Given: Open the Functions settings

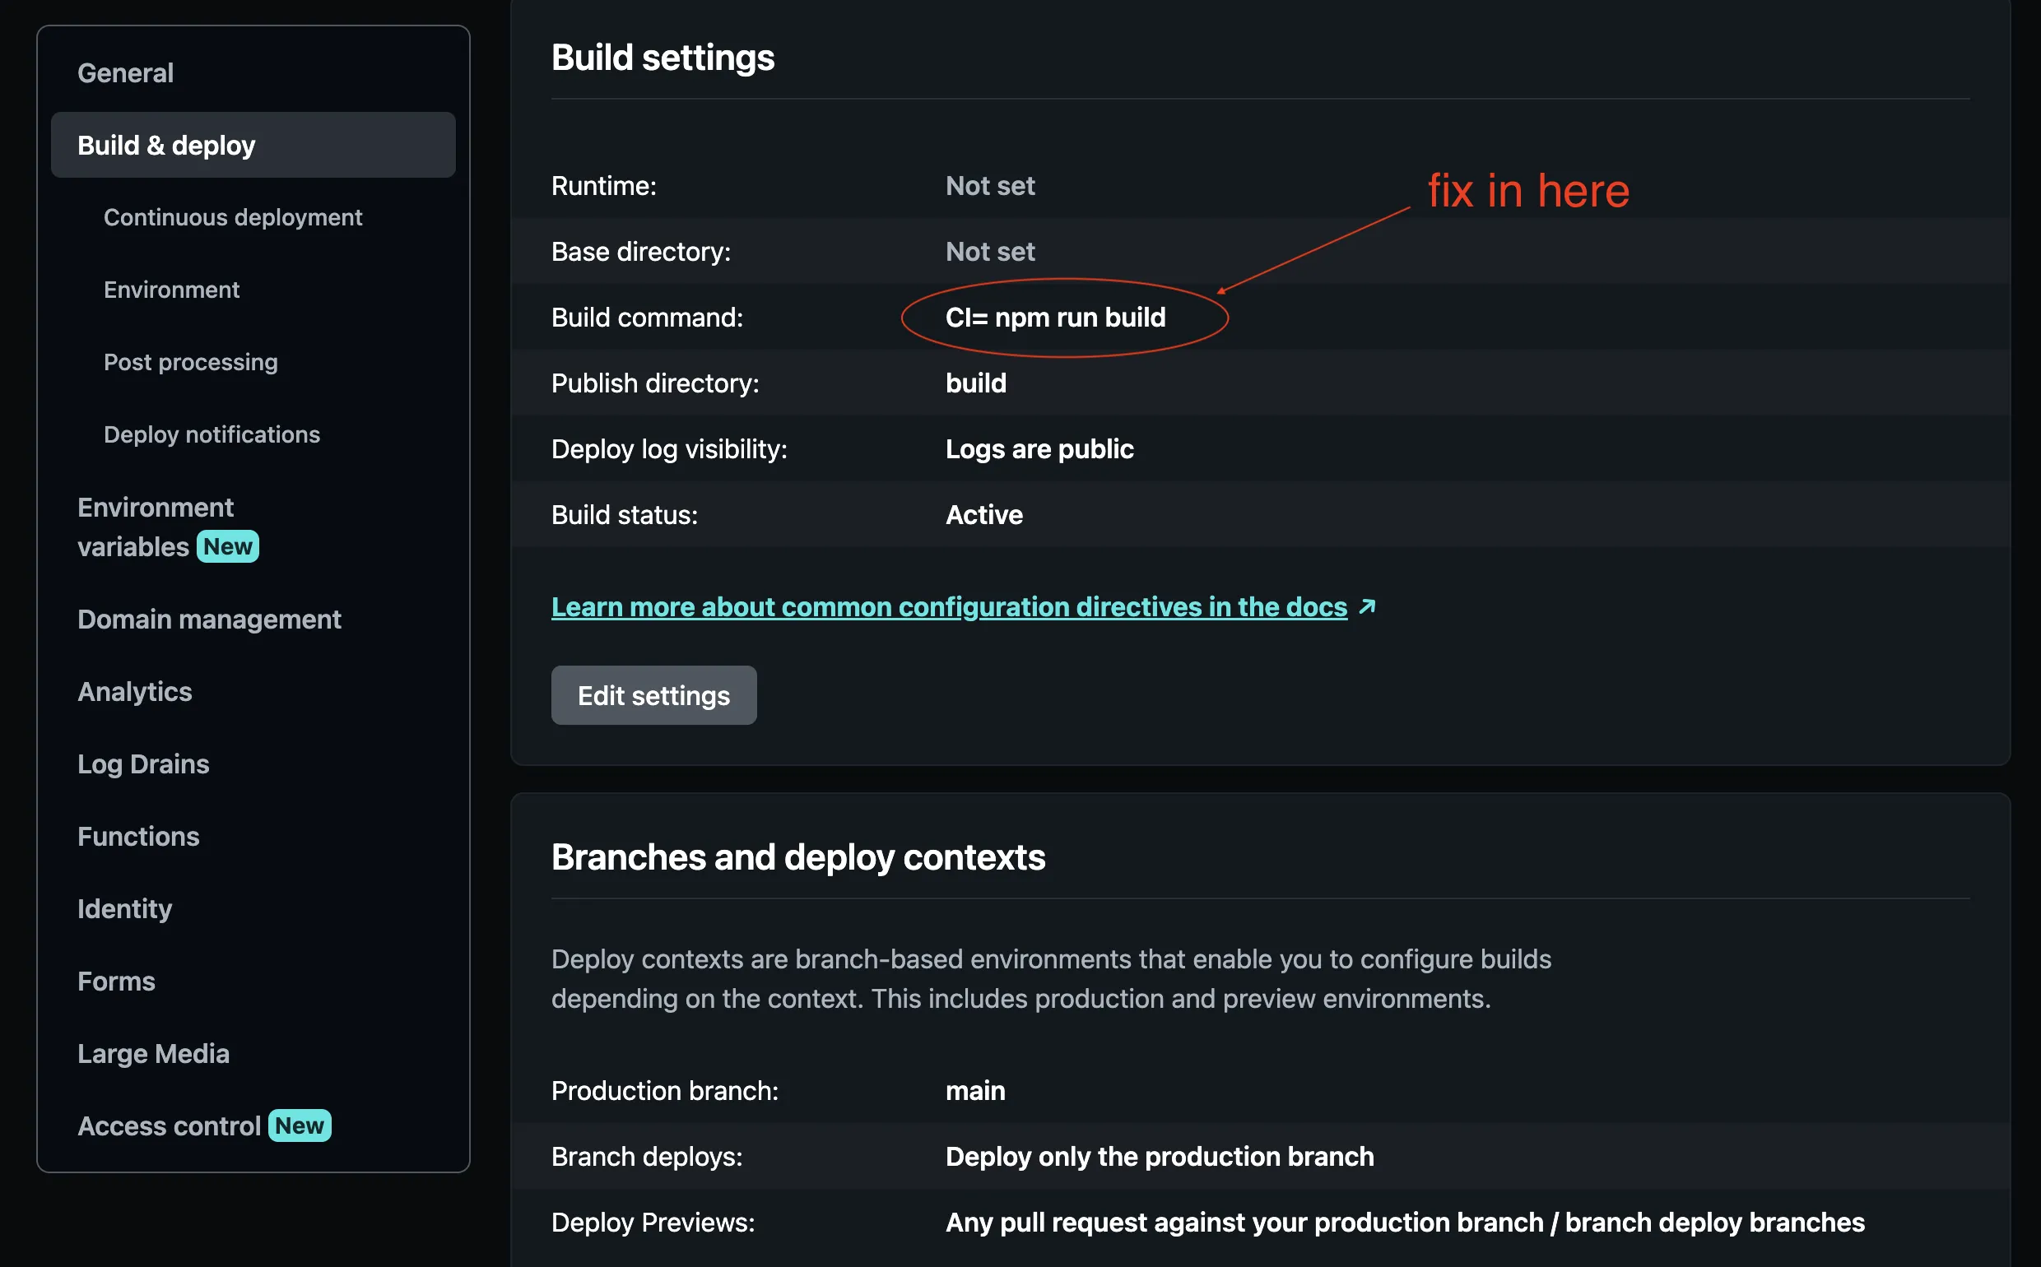Looking at the screenshot, I should coord(138,836).
